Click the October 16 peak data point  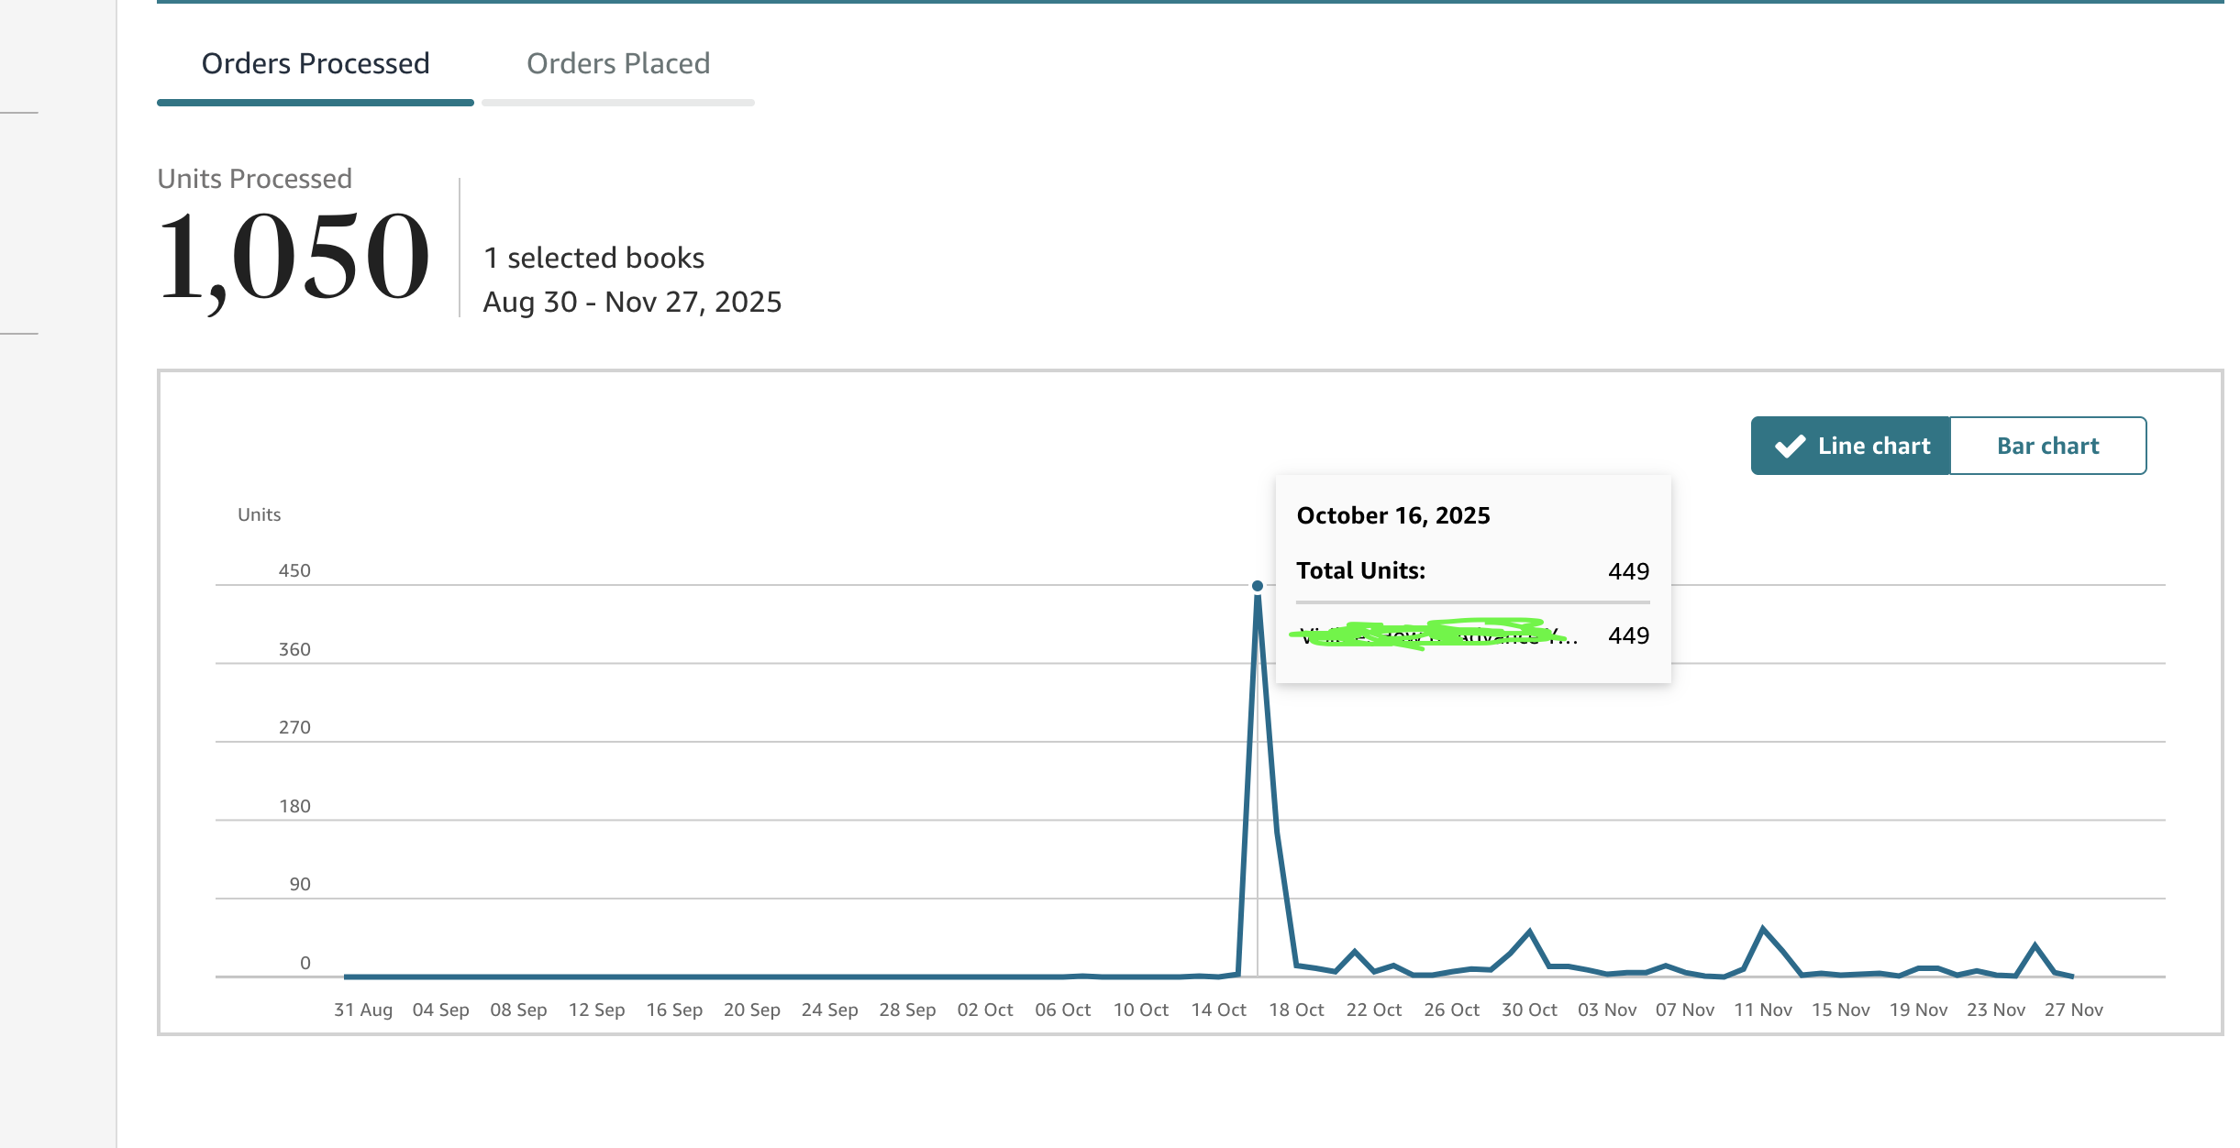click(1257, 586)
